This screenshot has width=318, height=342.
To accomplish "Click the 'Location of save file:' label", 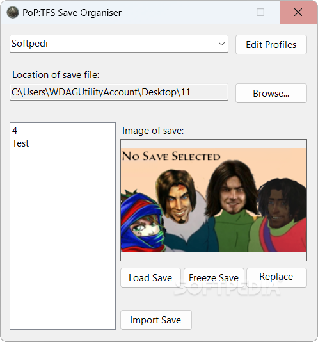I will coord(56,75).
